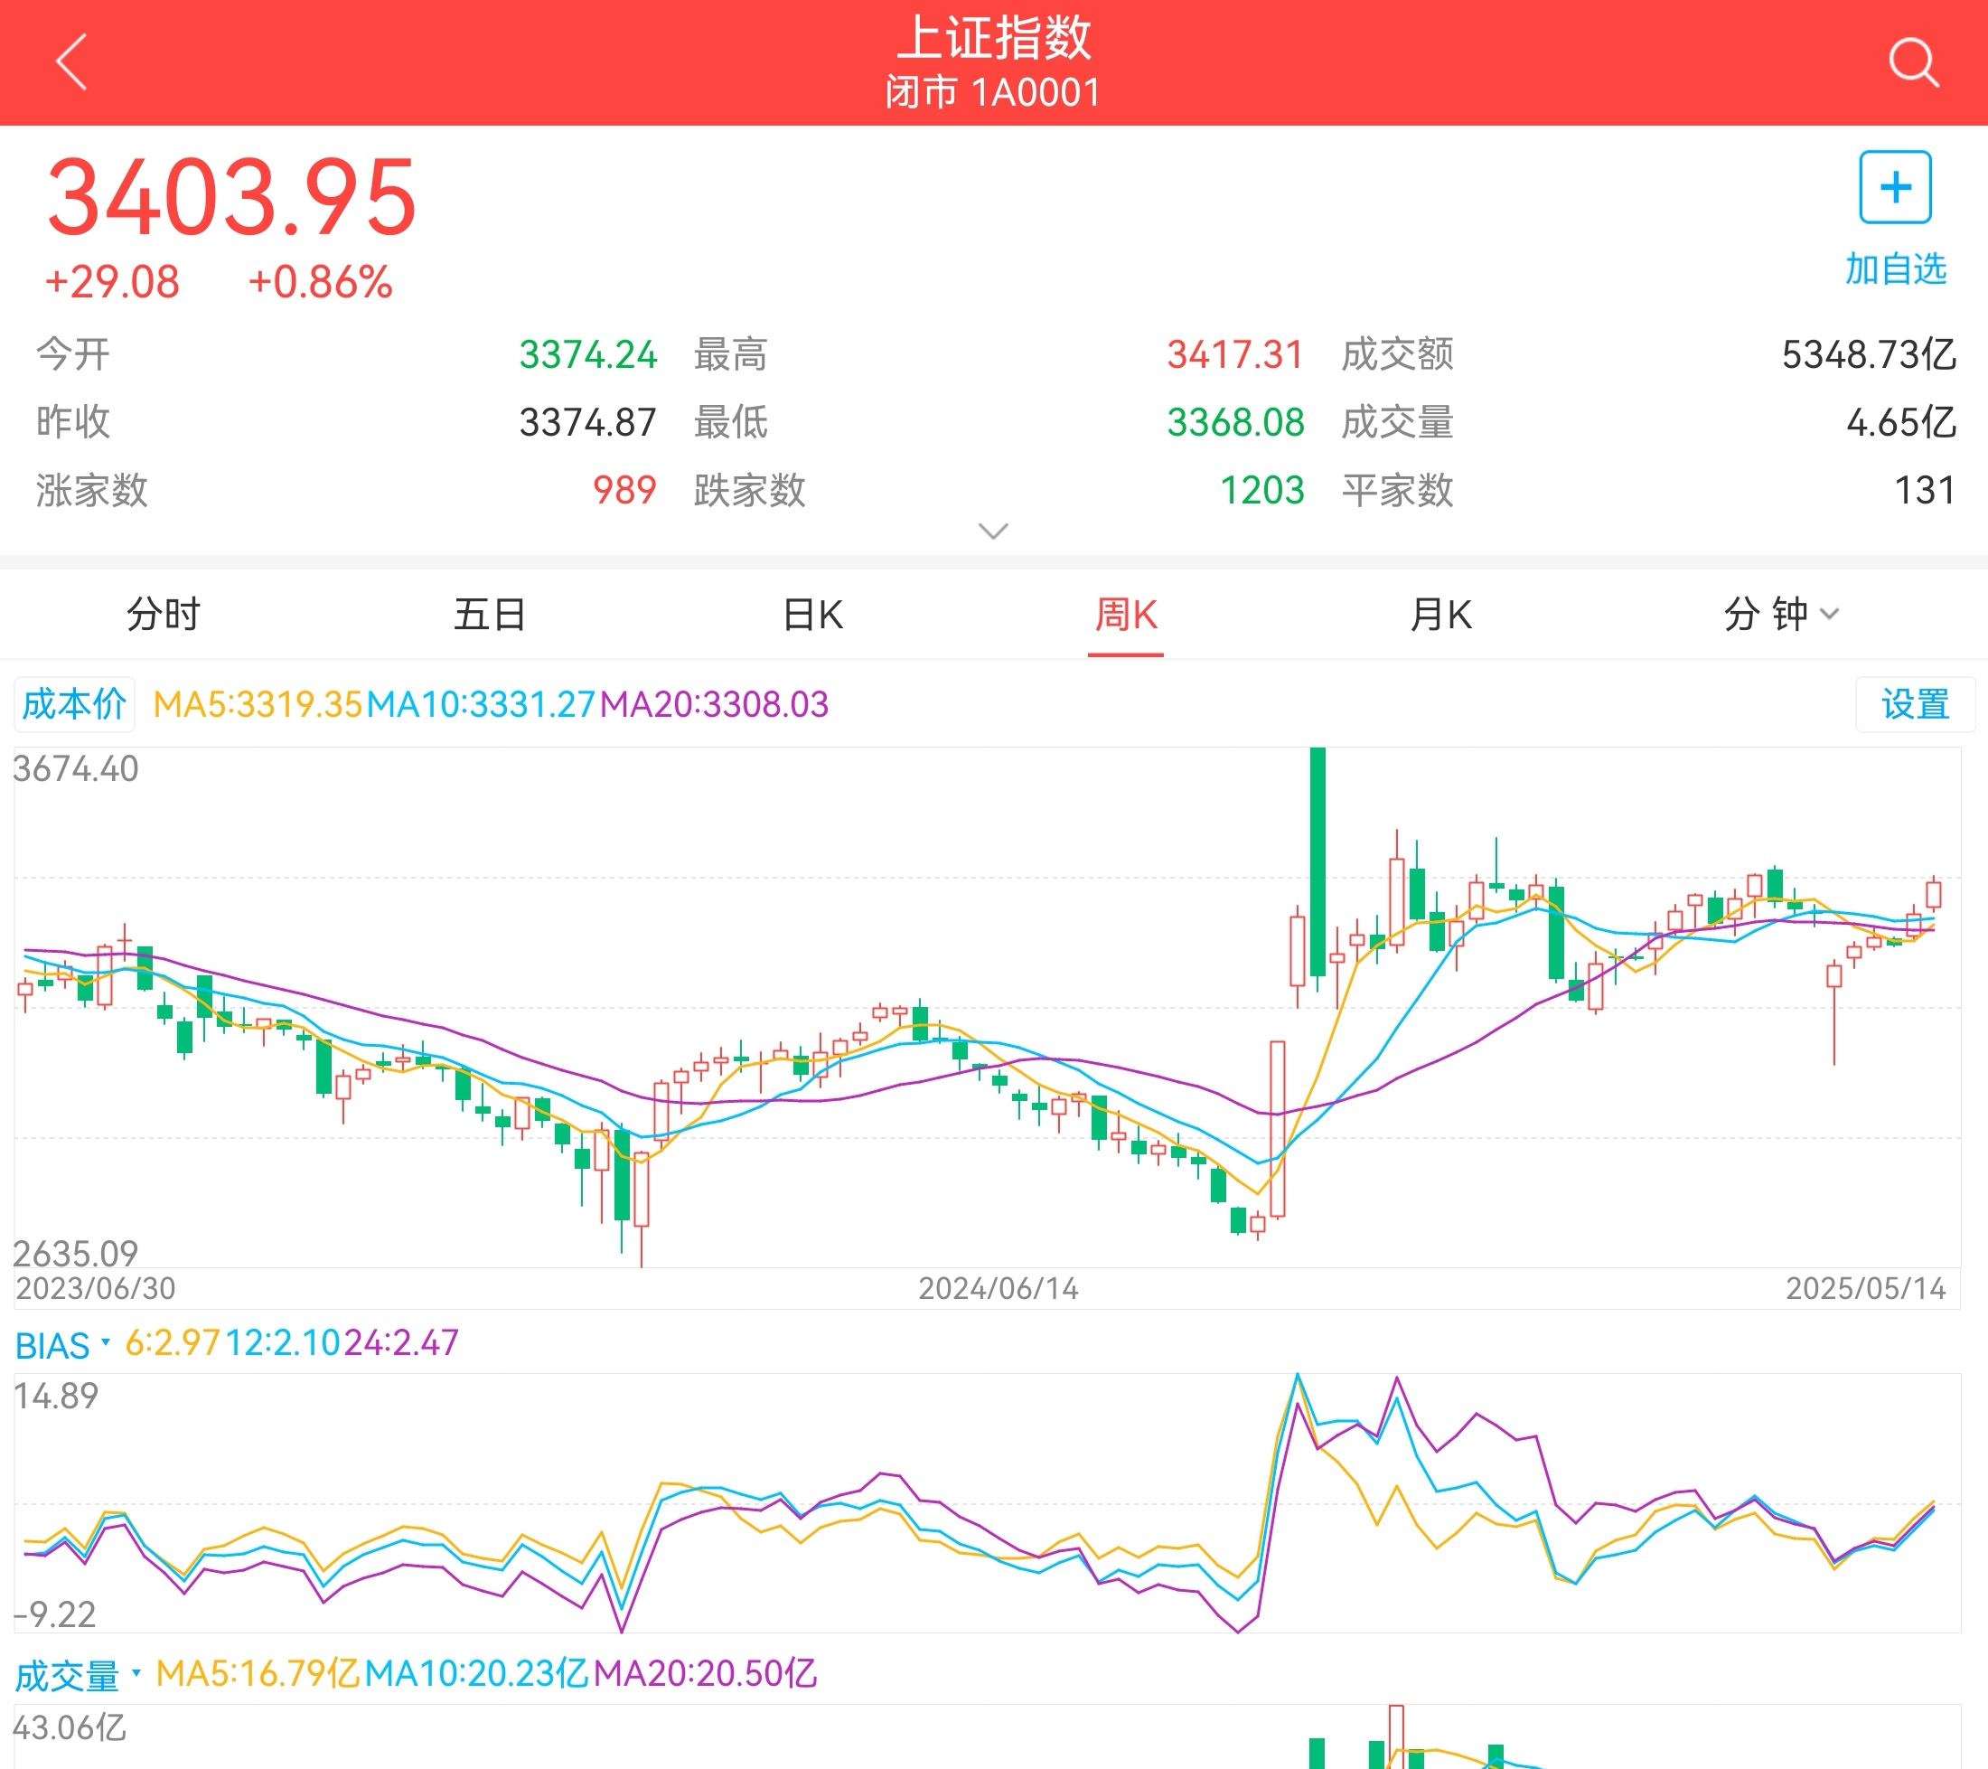Tap the BIAS axis label -9.22

(54, 1615)
